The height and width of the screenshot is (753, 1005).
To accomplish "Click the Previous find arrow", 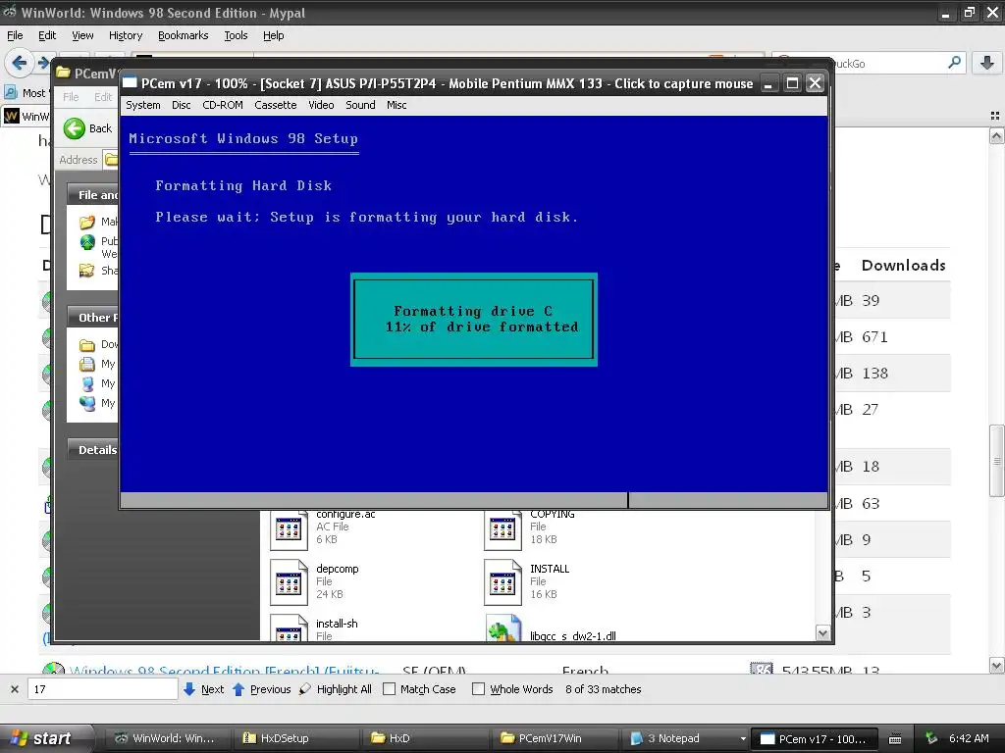I will click(238, 689).
